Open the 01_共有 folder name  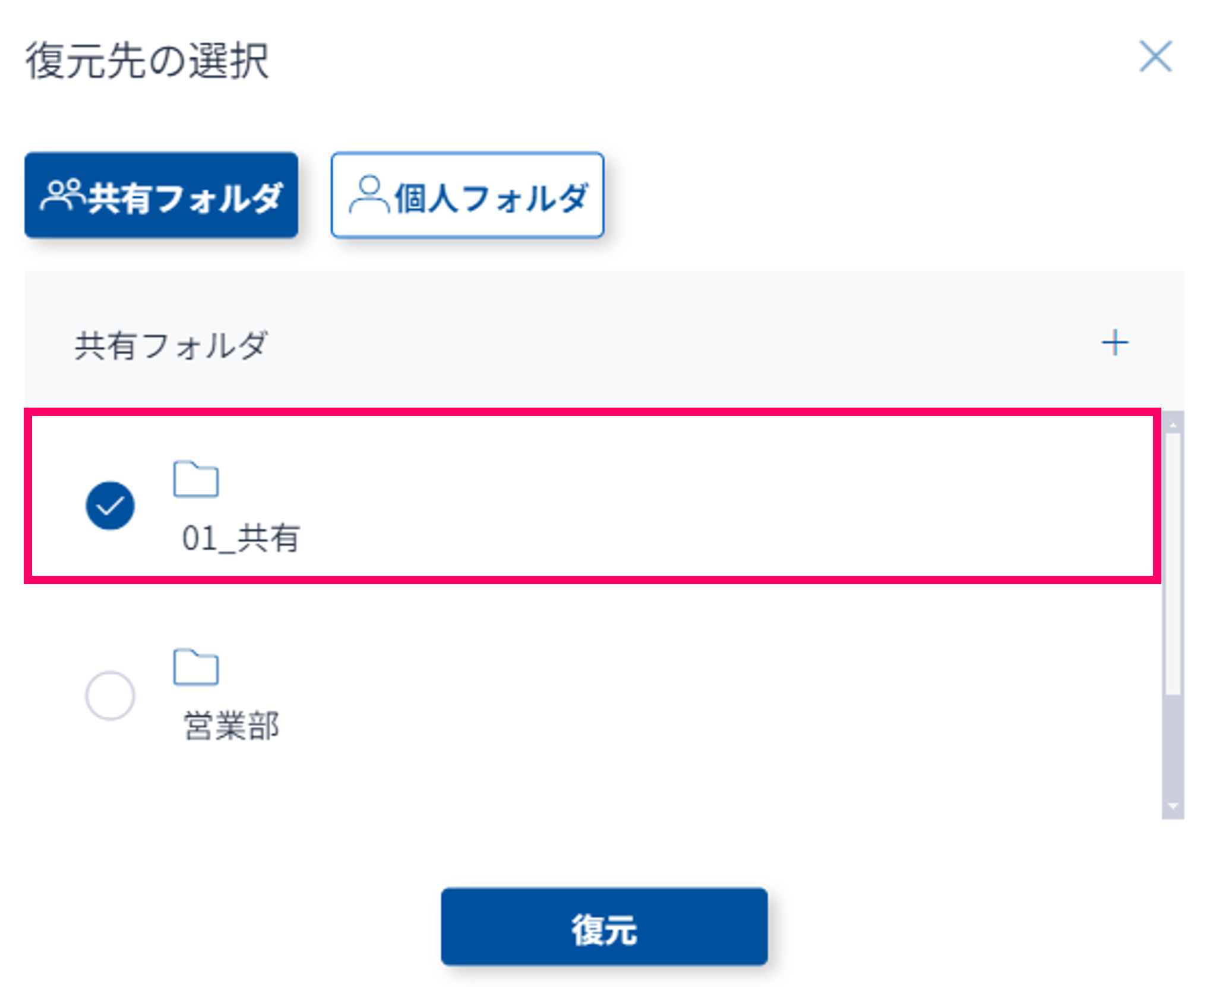click(x=241, y=538)
